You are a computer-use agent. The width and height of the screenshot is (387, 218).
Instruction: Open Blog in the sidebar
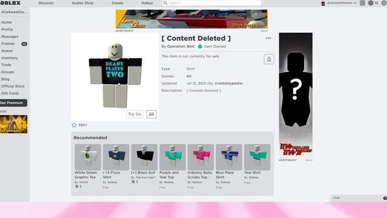(x=5, y=79)
